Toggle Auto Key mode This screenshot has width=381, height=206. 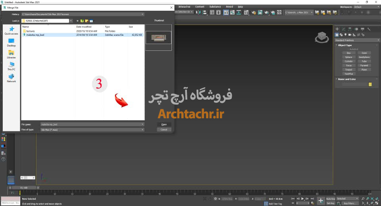[x=331, y=199]
